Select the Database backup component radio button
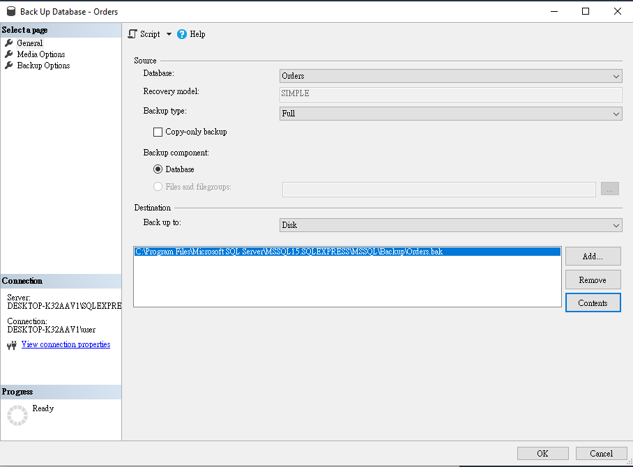Screen dimensions: 633x467 click(x=160, y=169)
